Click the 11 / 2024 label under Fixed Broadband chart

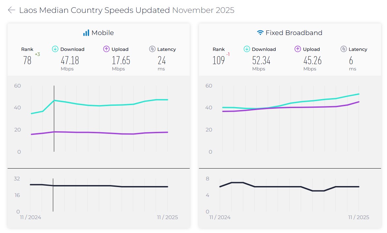pyautogui.click(x=220, y=217)
